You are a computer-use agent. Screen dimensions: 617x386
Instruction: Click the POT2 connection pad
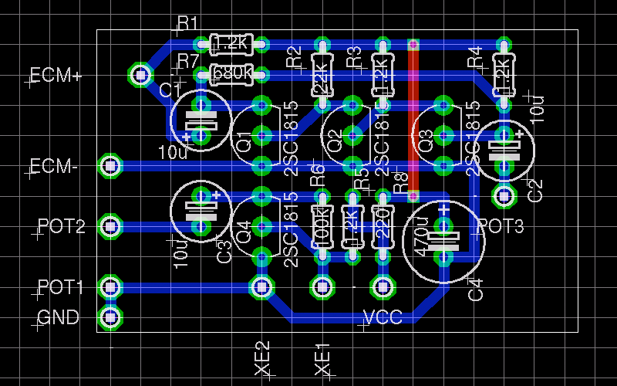(111, 226)
